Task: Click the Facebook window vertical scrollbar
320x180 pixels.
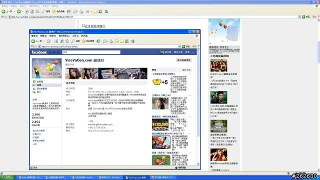Action: (x=198, y=106)
